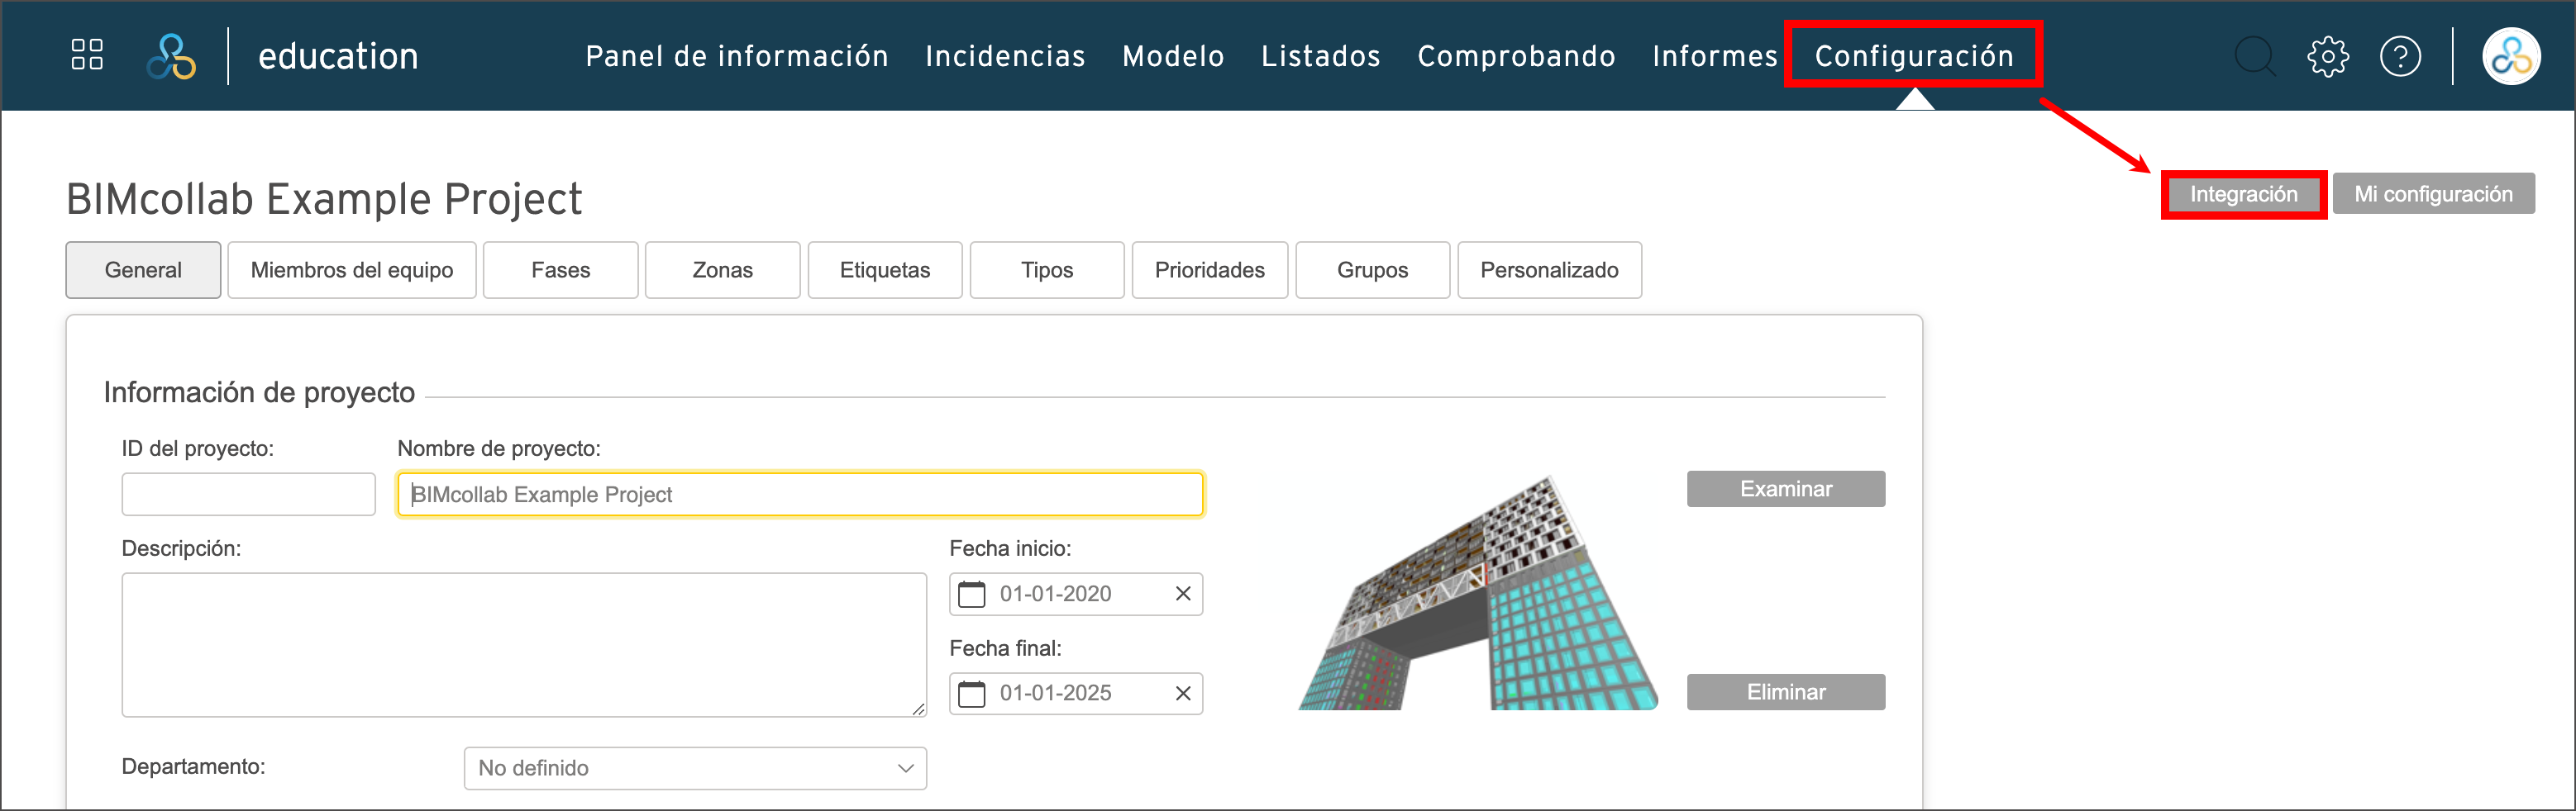Click the Integración button

coord(2244,194)
